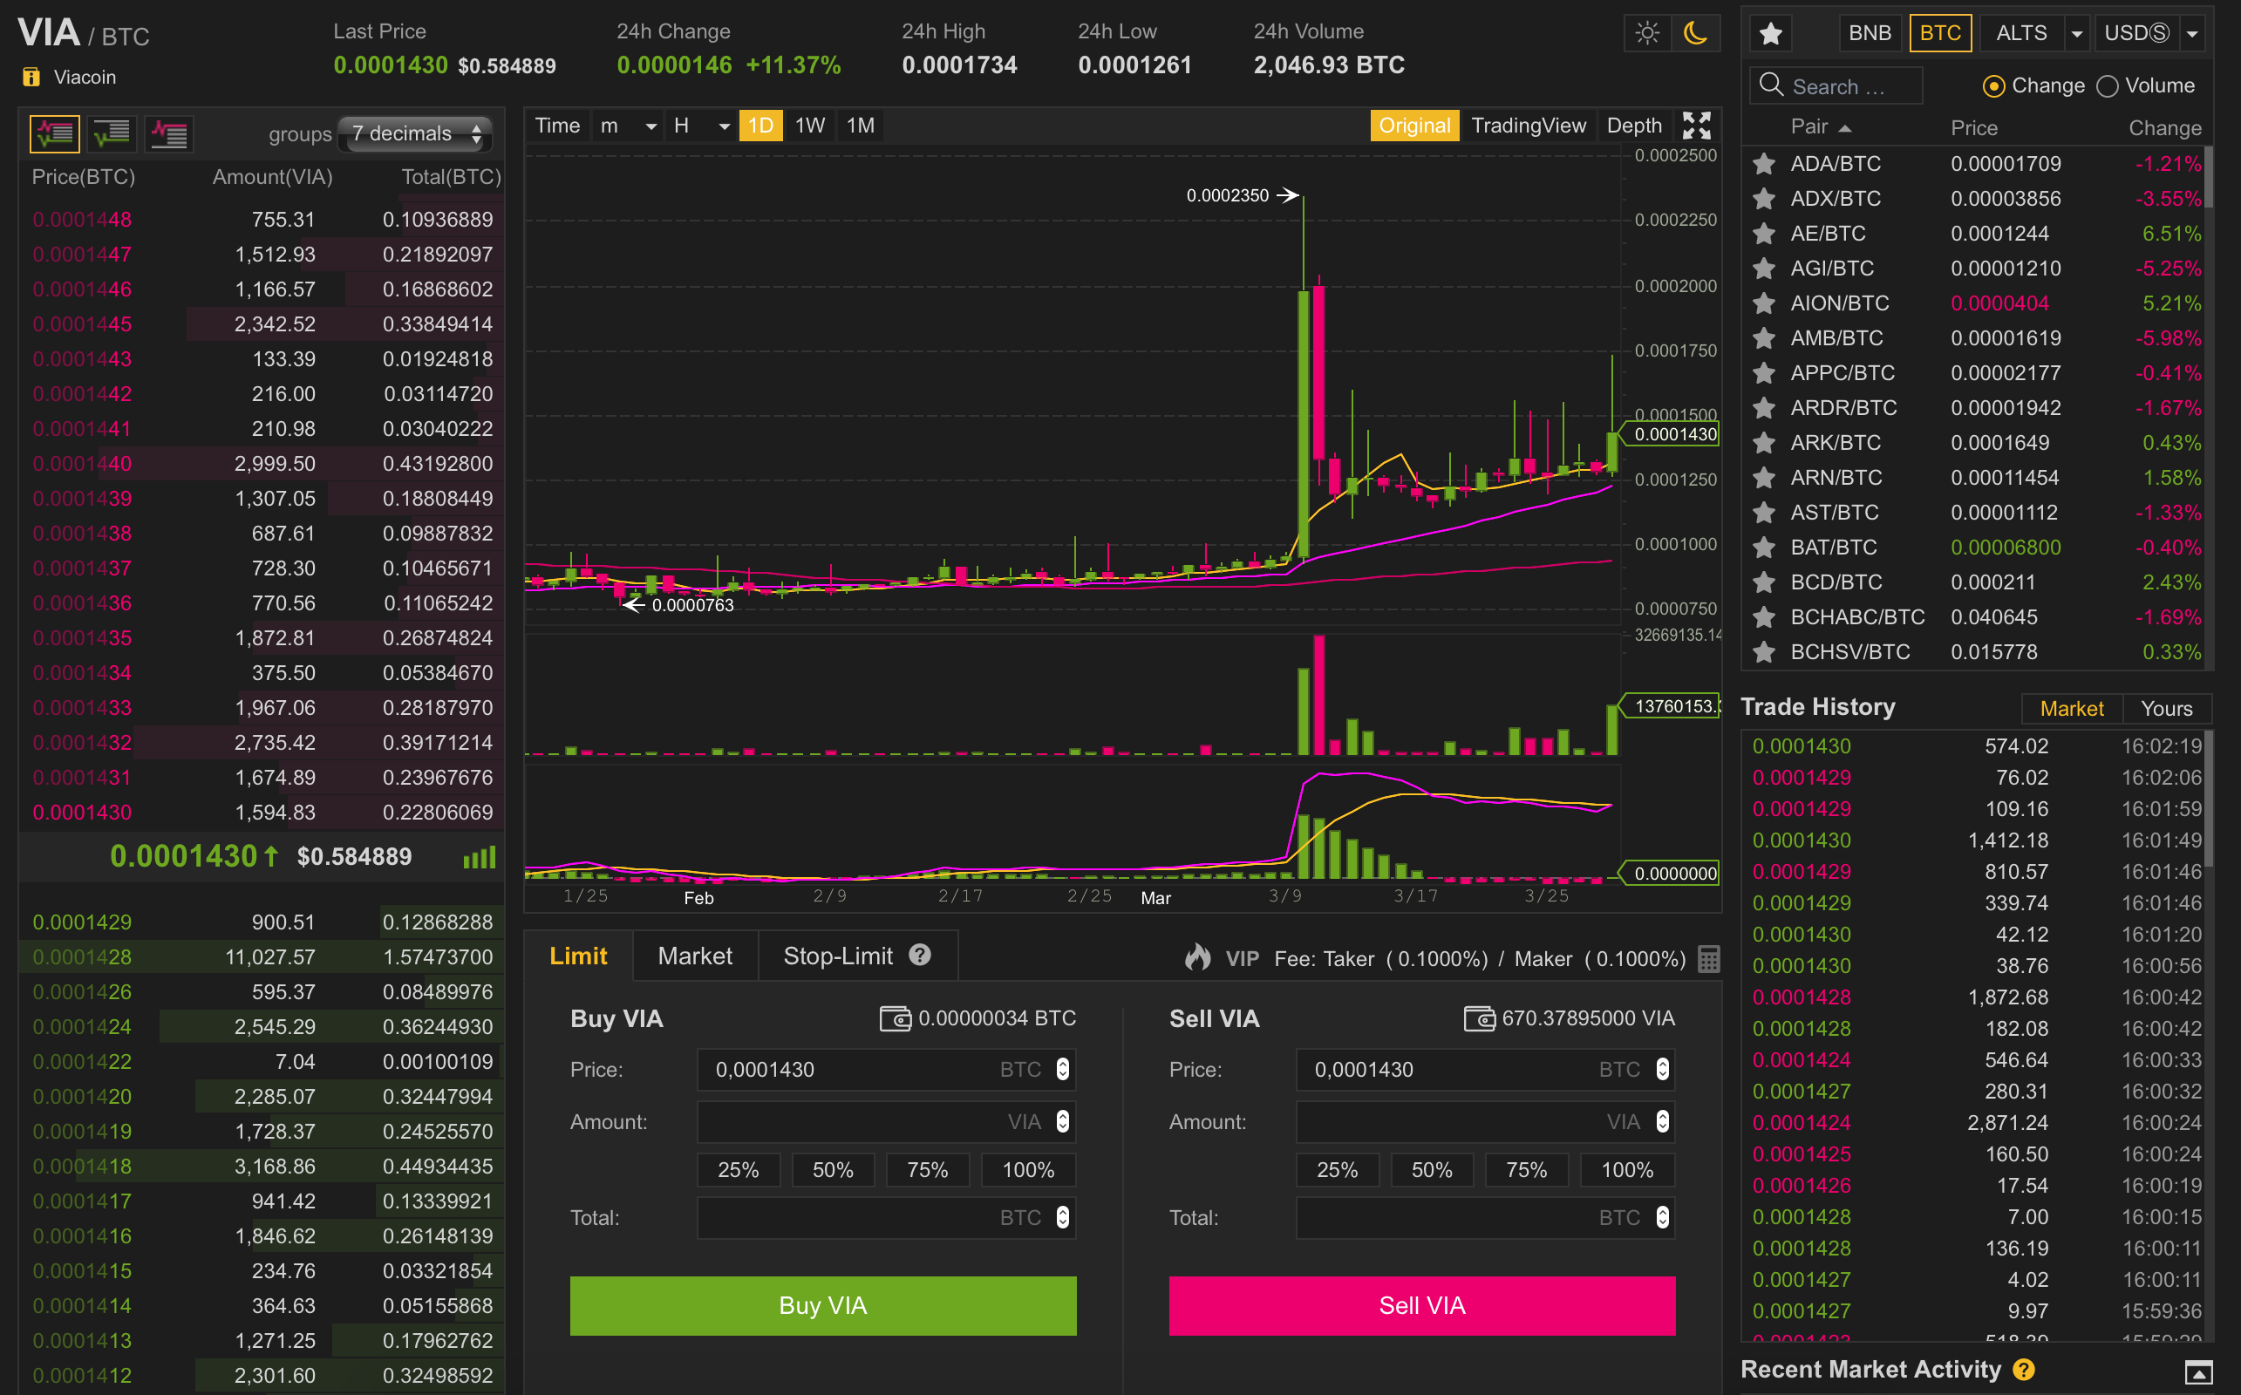Adjust Buy price stepper arrows
This screenshot has width=2241, height=1395.
click(x=1063, y=1069)
